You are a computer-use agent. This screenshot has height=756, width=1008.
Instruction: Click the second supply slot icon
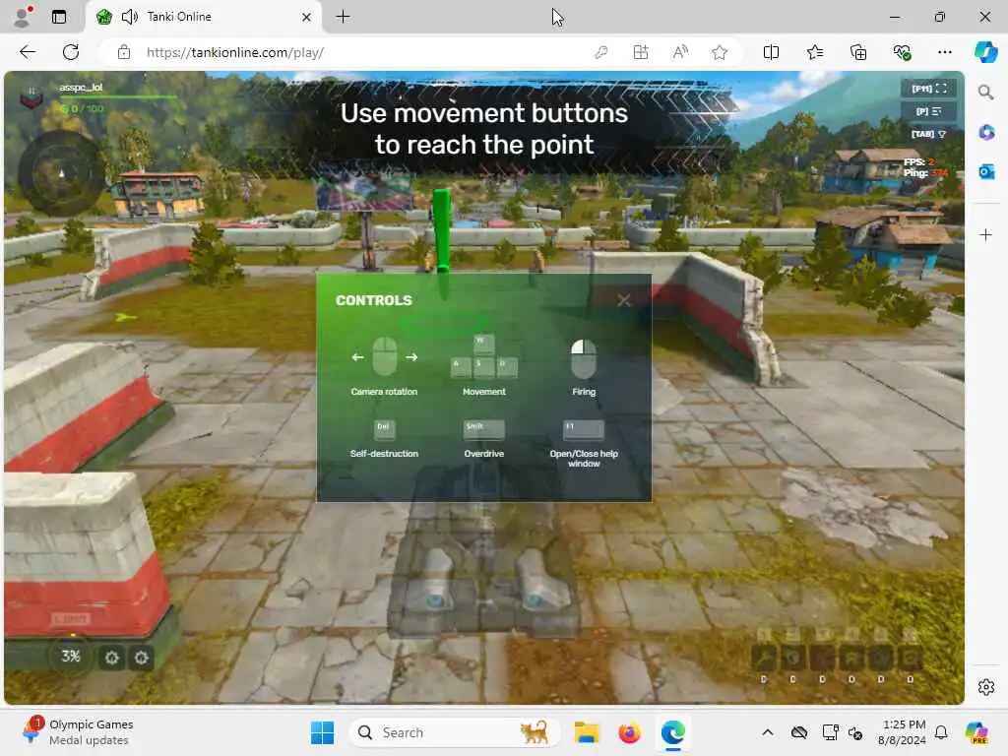(x=792, y=658)
